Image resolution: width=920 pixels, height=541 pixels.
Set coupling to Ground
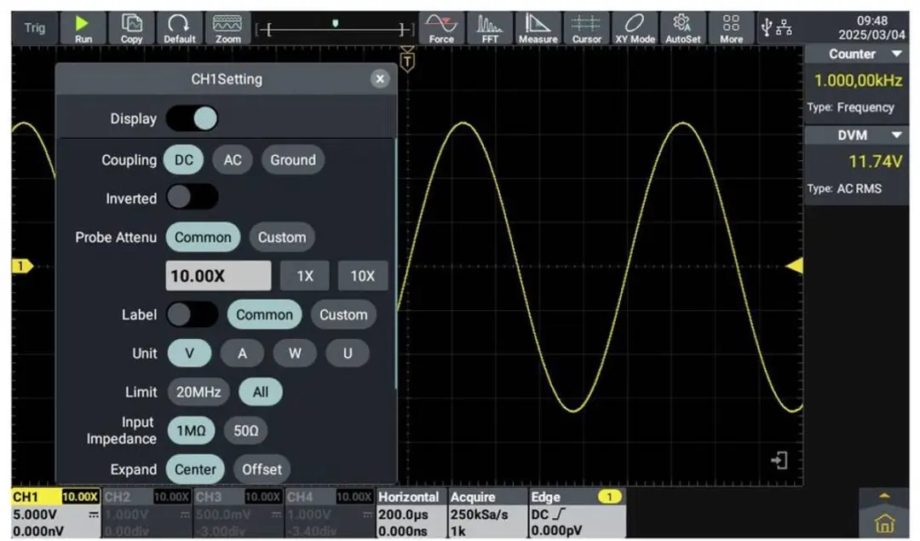[x=293, y=159]
